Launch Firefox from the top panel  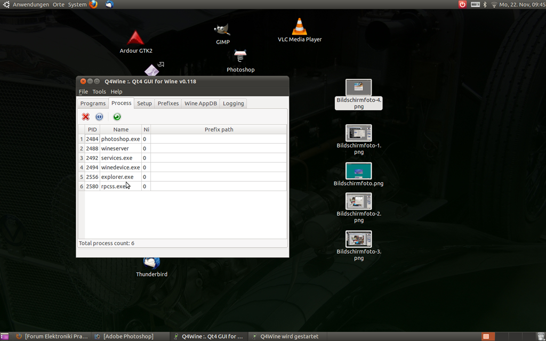coord(94,4)
